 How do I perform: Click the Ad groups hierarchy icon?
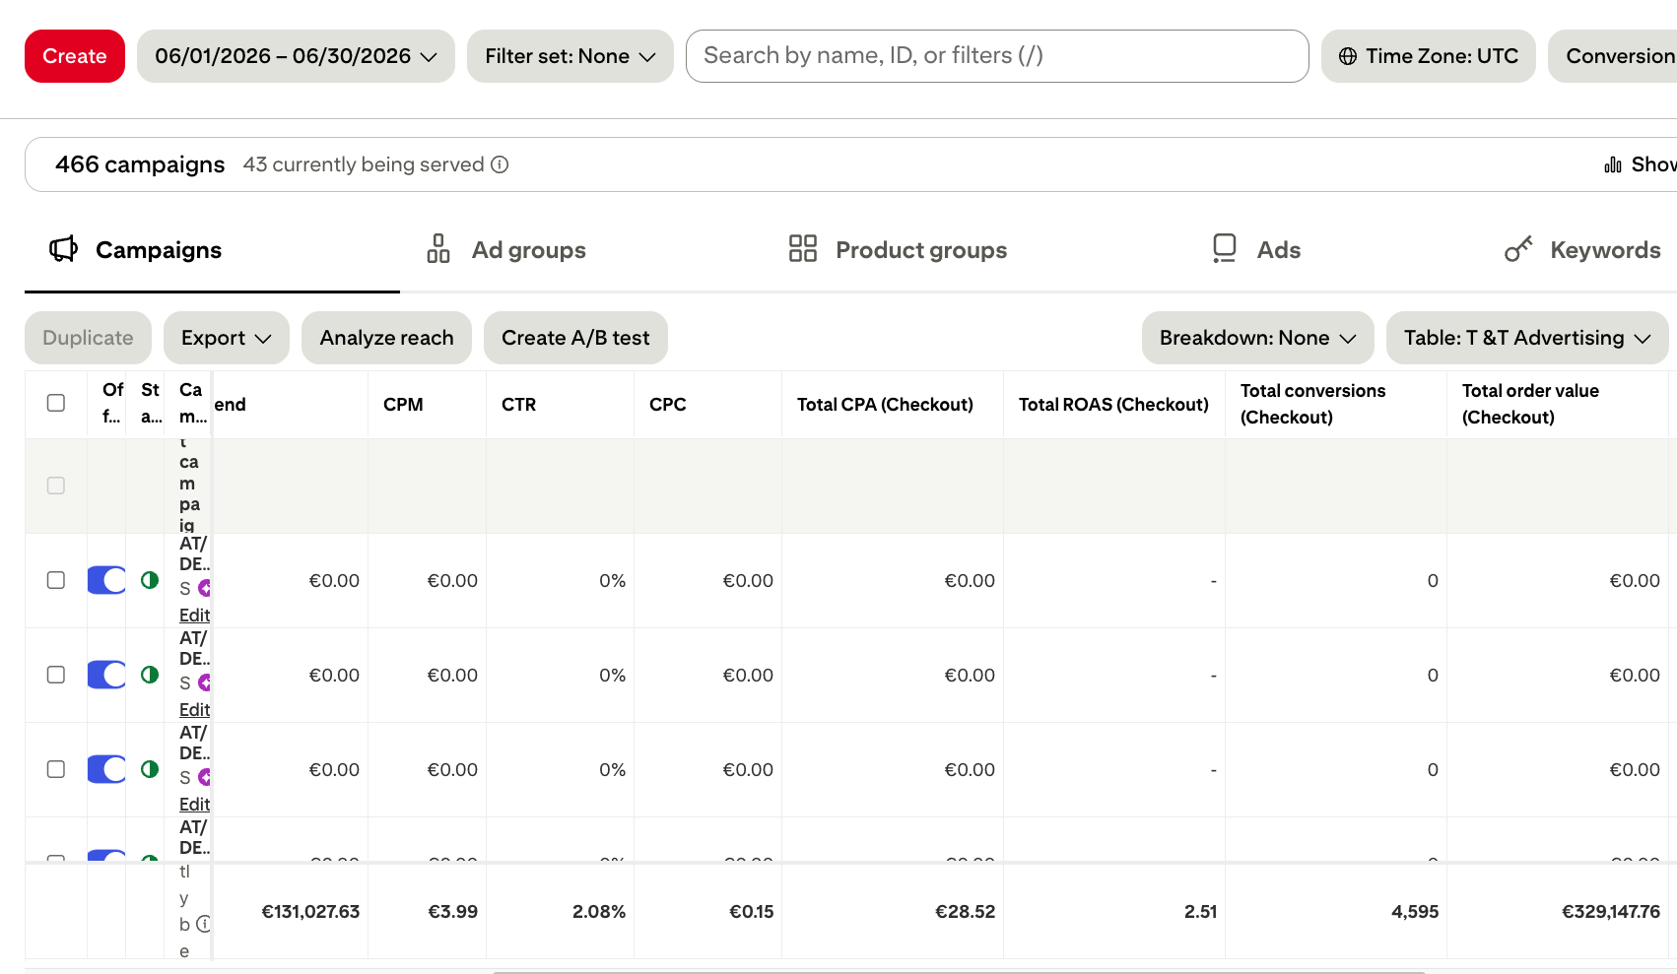438,249
